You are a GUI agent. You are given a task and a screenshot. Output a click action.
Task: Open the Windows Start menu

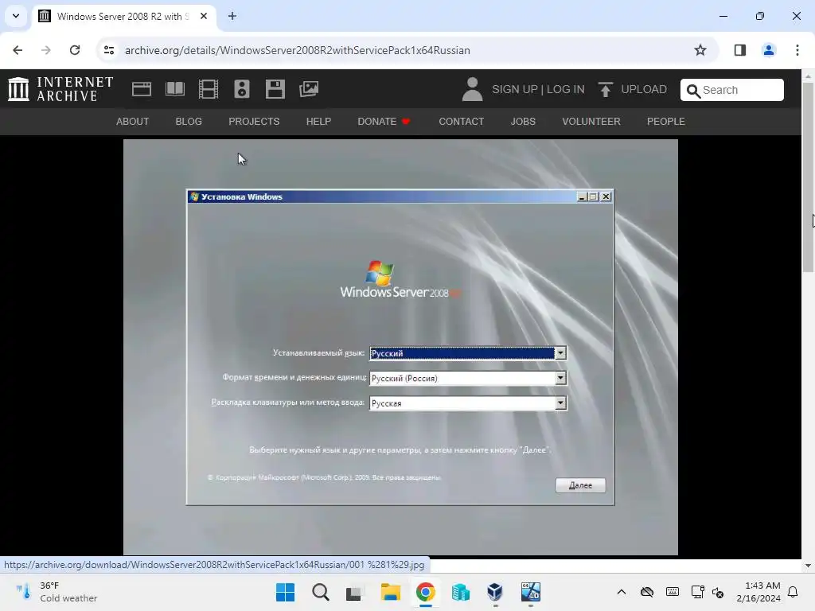point(286,592)
